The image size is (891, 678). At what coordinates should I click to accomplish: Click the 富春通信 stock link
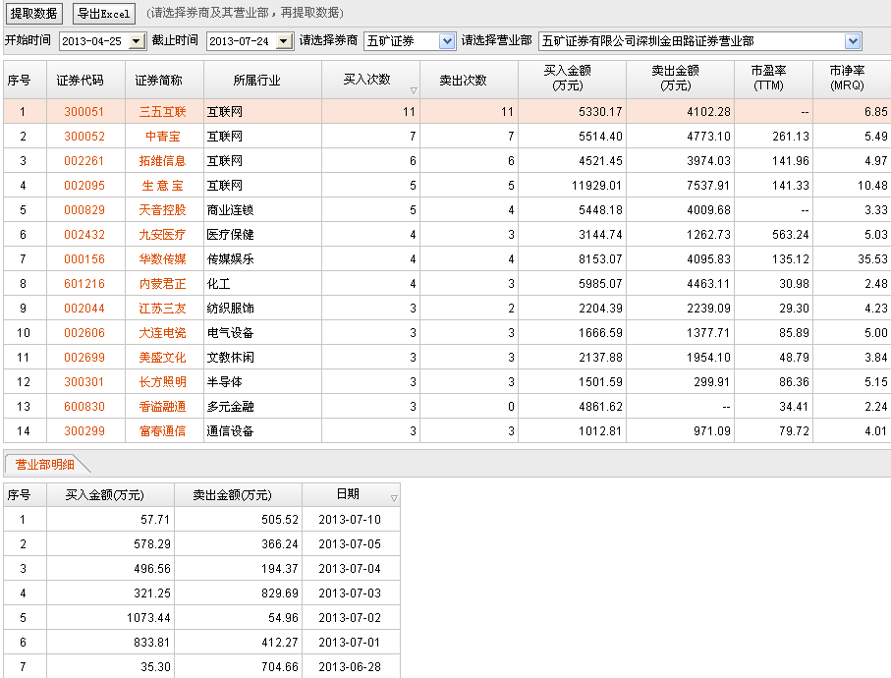[x=162, y=431]
